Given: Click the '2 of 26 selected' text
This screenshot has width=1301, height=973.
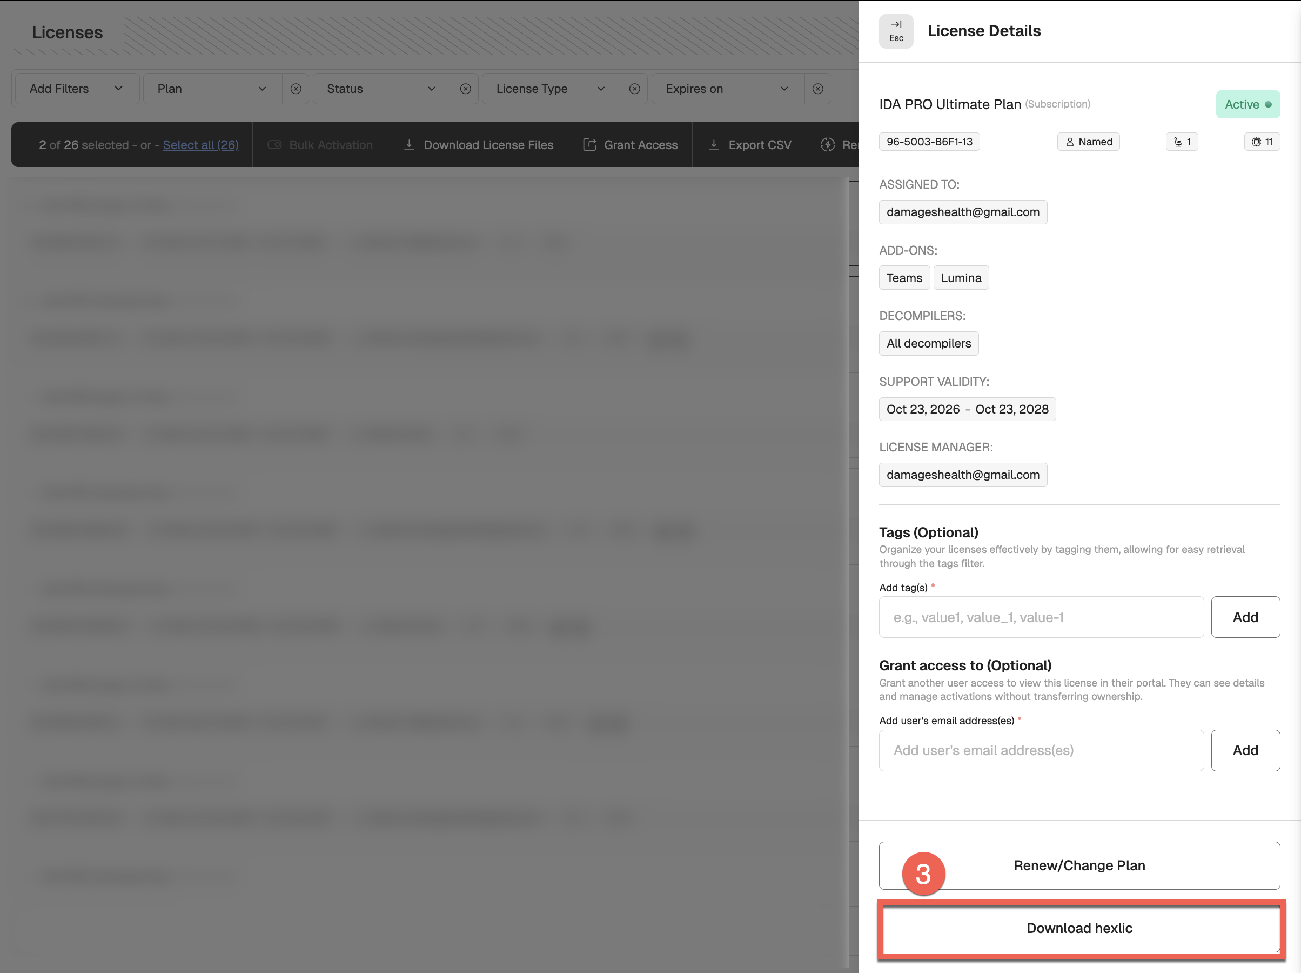Looking at the screenshot, I should (x=84, y=145).
